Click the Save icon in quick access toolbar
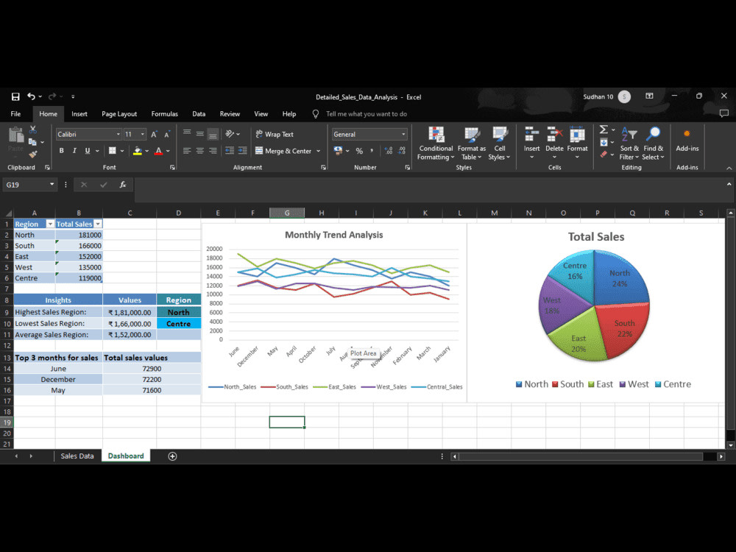736x552 pixels. [x=15, y=96]
